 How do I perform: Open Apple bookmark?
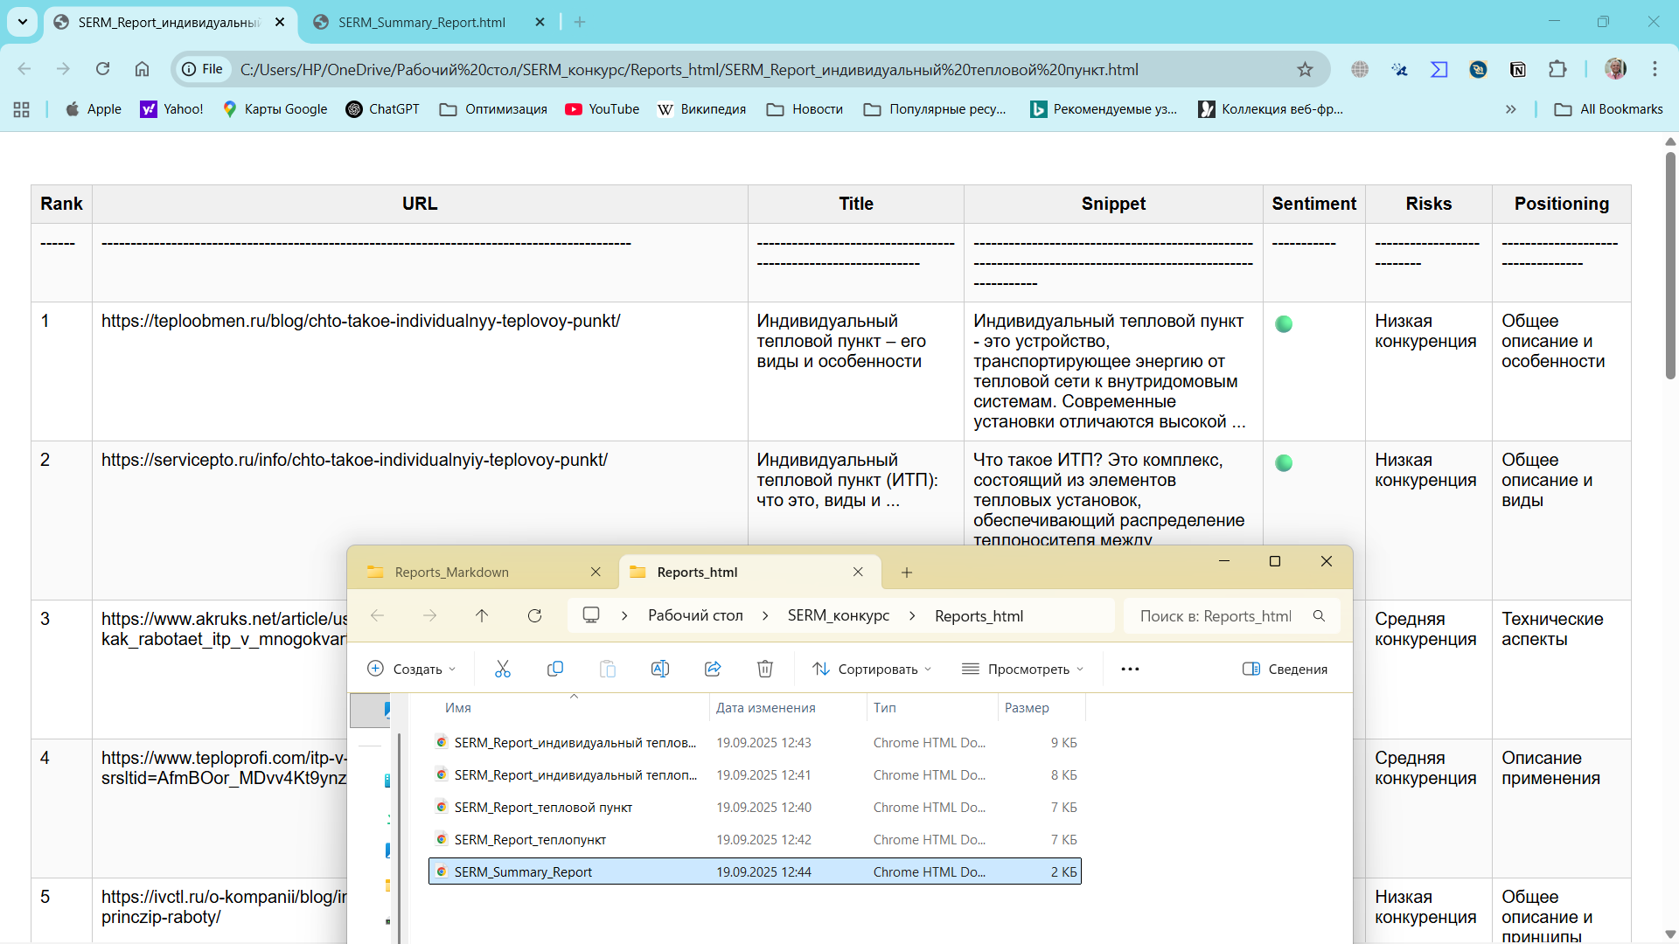94,109
